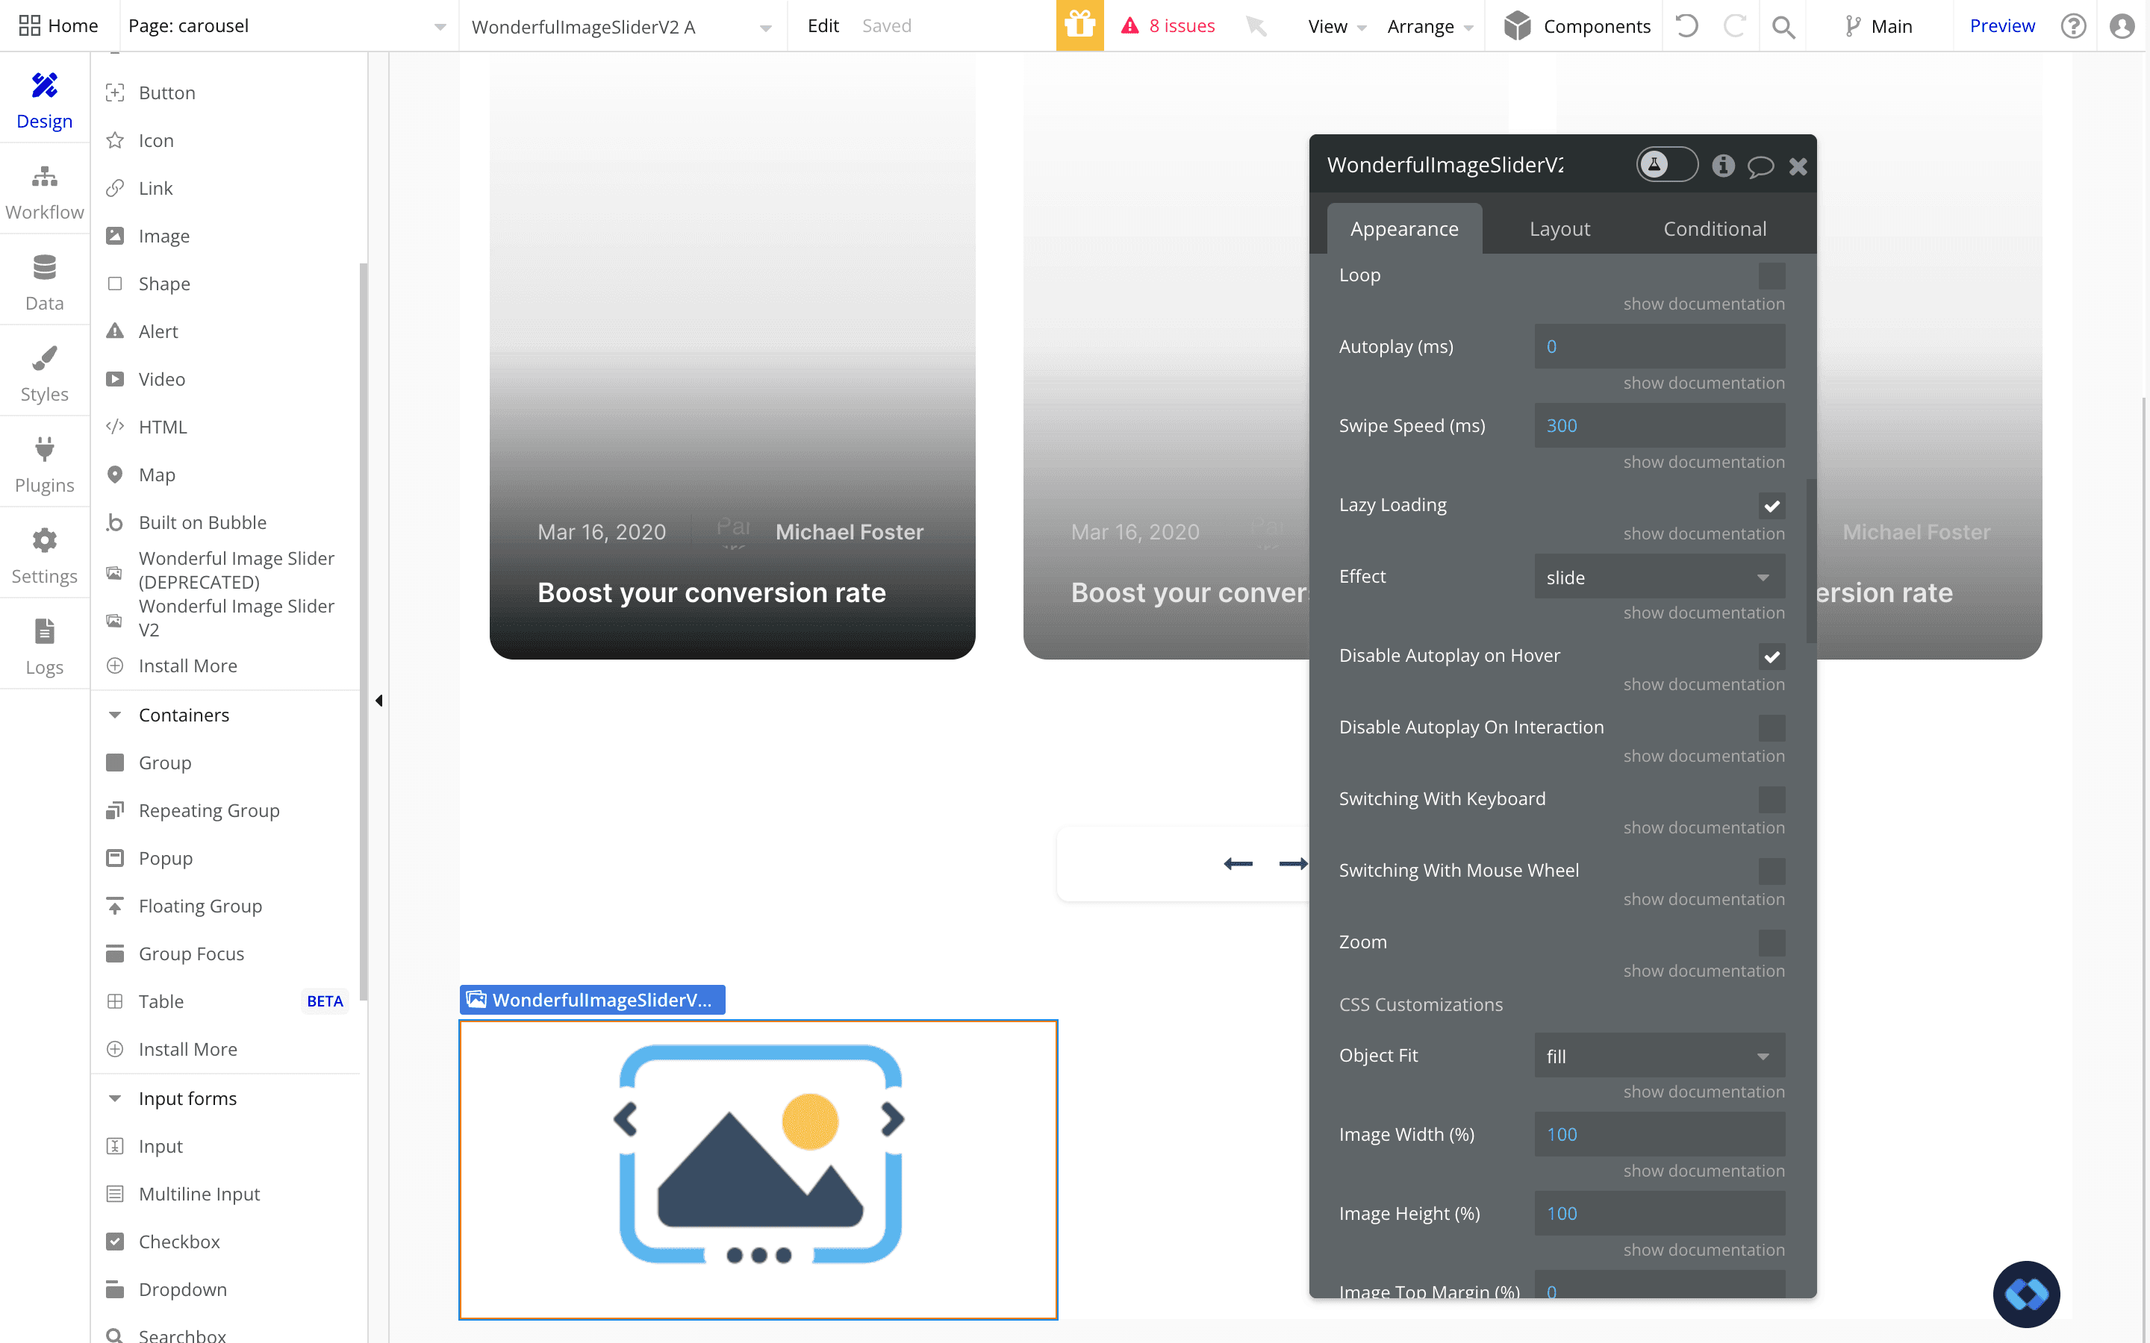This screenshot has height=1343, width=2150.
Task: Toggle Switching With Keyboard checkbox
Action: (x=1772, y=799)
